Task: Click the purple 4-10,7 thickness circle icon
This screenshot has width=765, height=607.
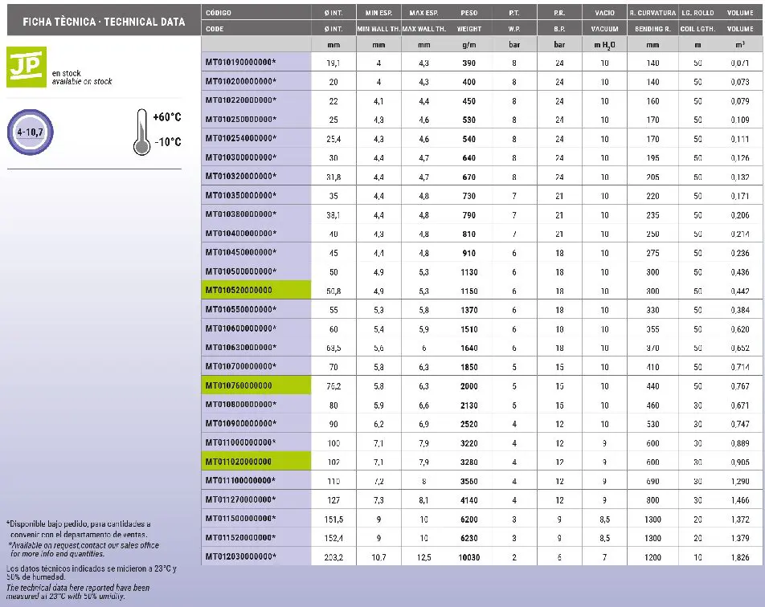Action: click(x=30, y=132)
